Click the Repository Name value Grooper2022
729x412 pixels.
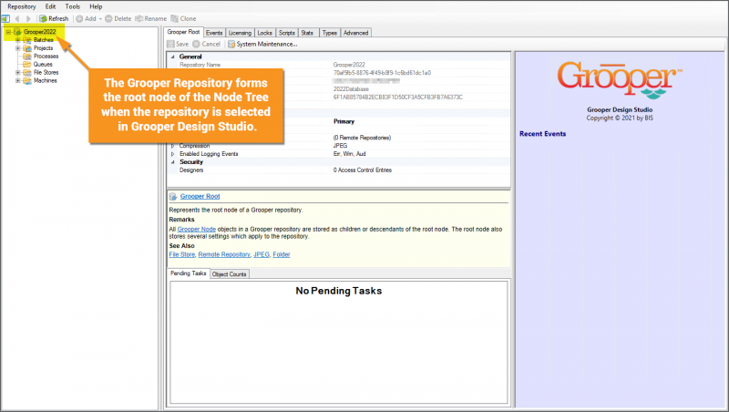pos(349,65)
